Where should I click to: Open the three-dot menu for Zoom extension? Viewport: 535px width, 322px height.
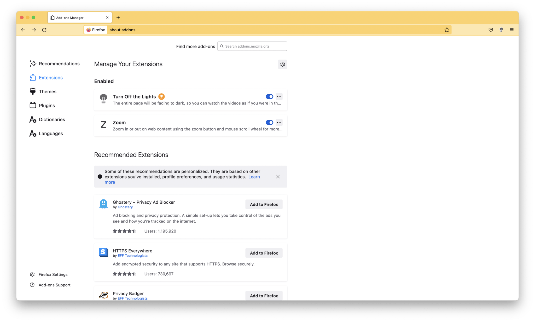(279, 123)
